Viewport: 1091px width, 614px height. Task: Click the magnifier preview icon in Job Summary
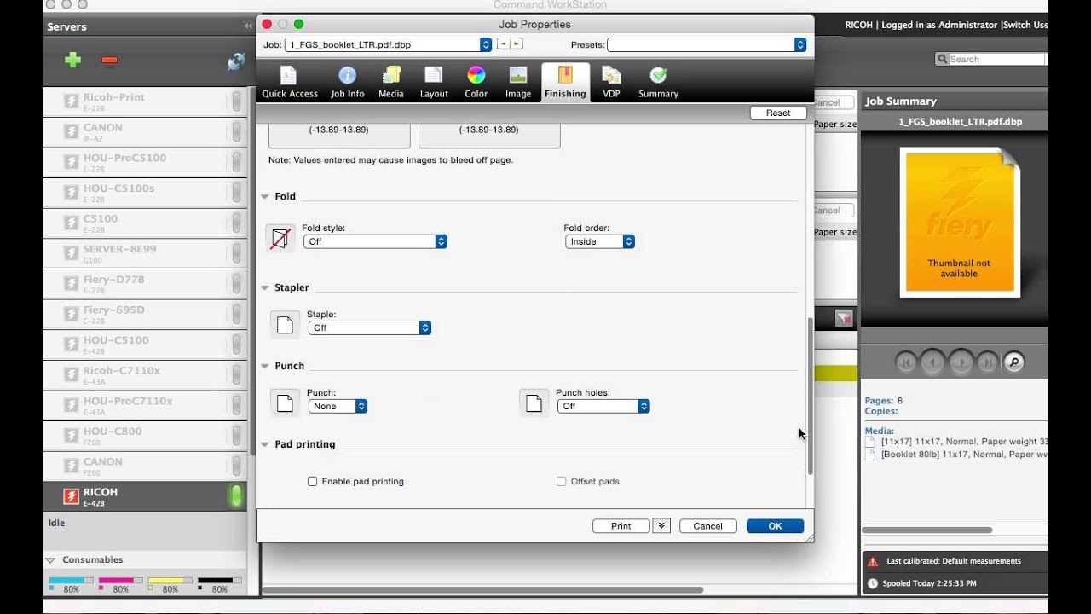click(1013, 362)
